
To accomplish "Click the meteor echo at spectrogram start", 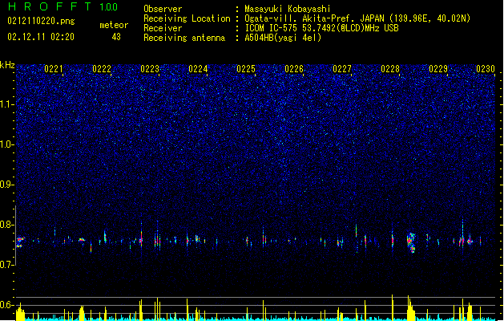I will pyautogui.click(x=20, y=242).
